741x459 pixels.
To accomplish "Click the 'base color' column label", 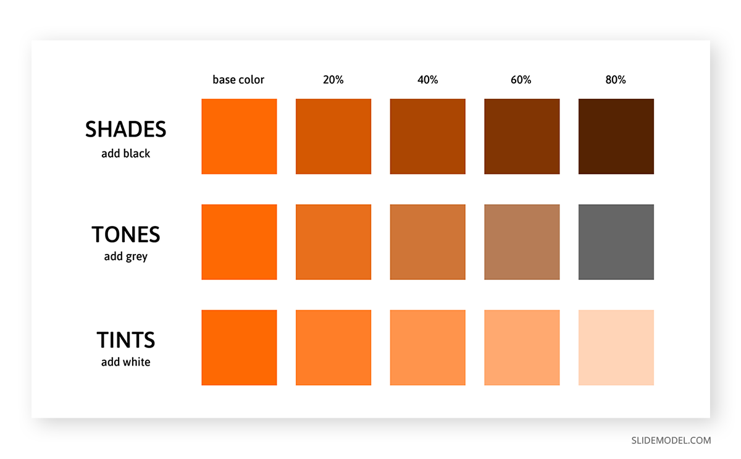I will pos(238,80).
